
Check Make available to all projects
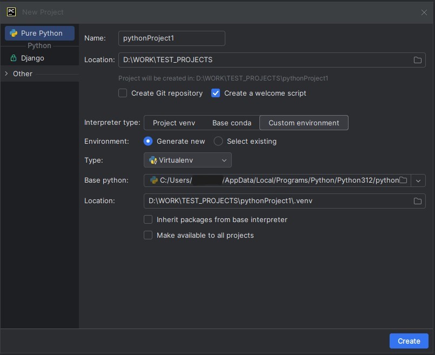tap(148, 236)
